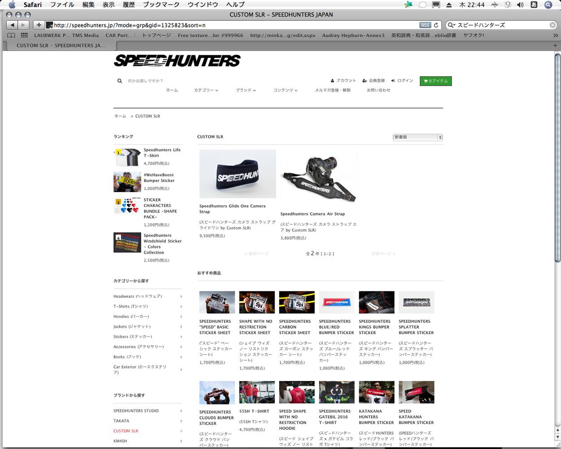Open the ヤフオク! bookmark

point(473,35)
